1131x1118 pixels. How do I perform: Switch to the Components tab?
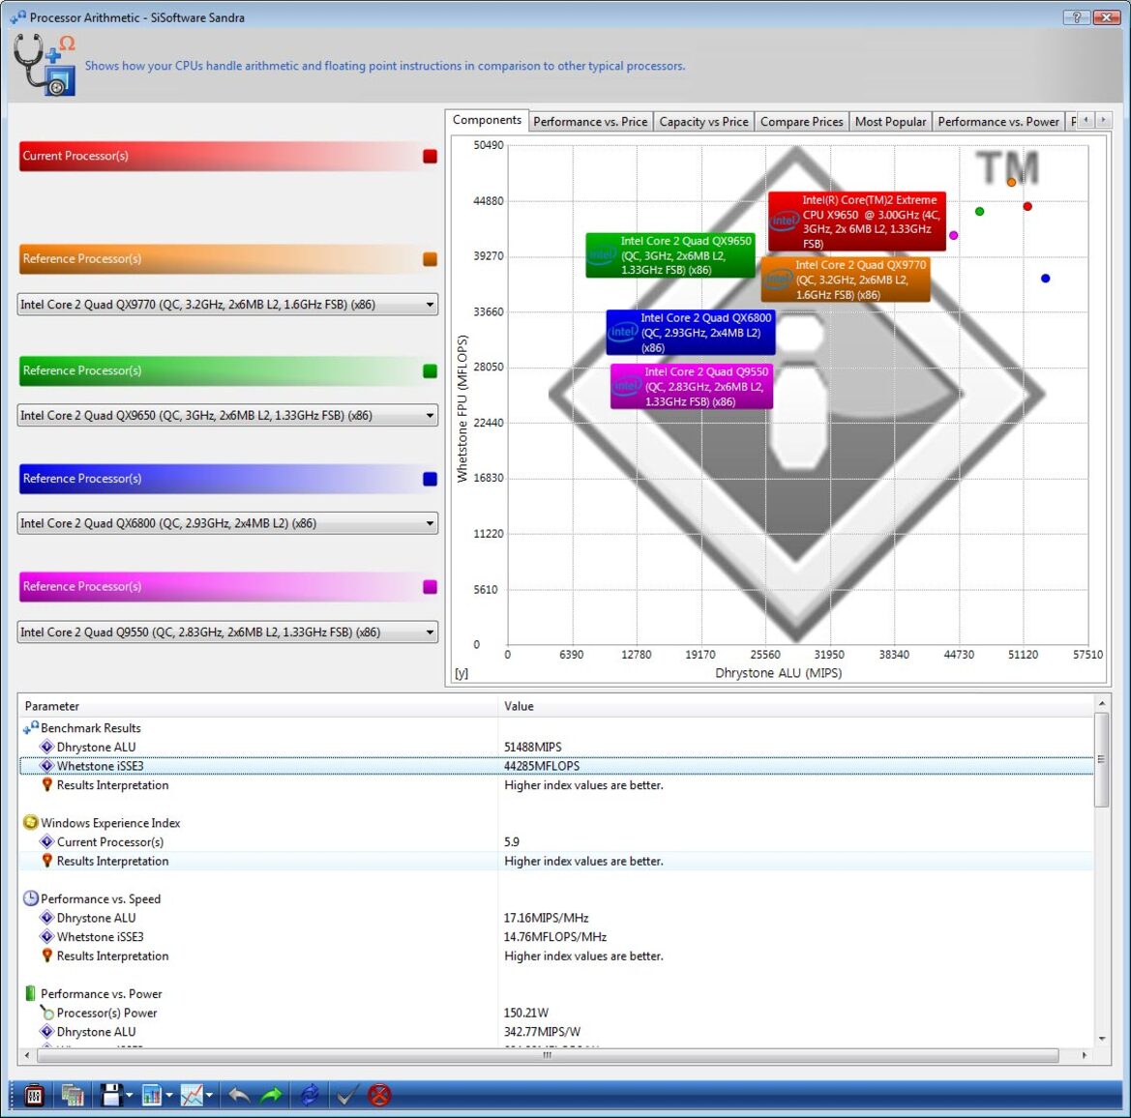pyautogui.click(x=487, y=120)
